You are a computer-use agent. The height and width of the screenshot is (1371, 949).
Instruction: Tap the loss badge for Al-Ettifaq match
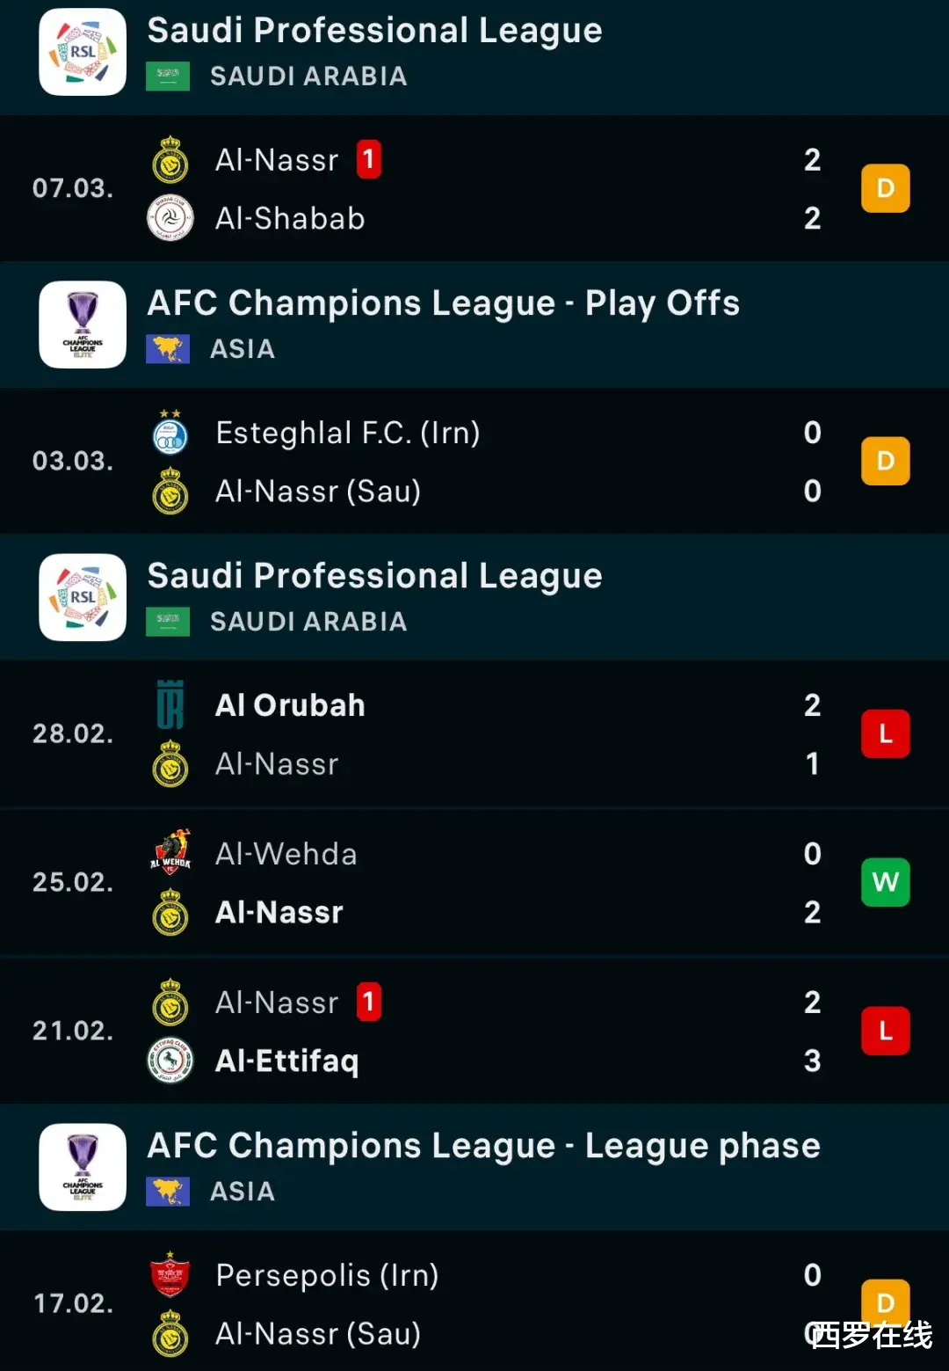pyautogui.click(x=885, y=1031)
